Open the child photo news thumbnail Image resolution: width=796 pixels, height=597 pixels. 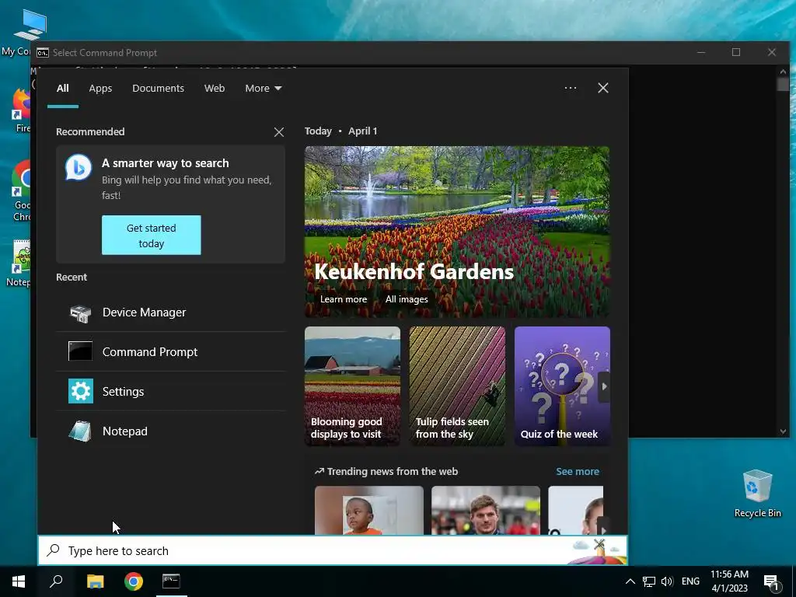click(x=369, y=510)
